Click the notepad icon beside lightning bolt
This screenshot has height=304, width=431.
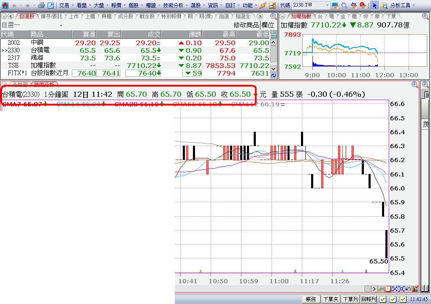272,5
